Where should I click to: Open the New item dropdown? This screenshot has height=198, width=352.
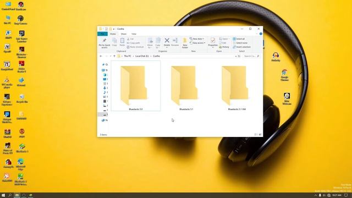197,39
